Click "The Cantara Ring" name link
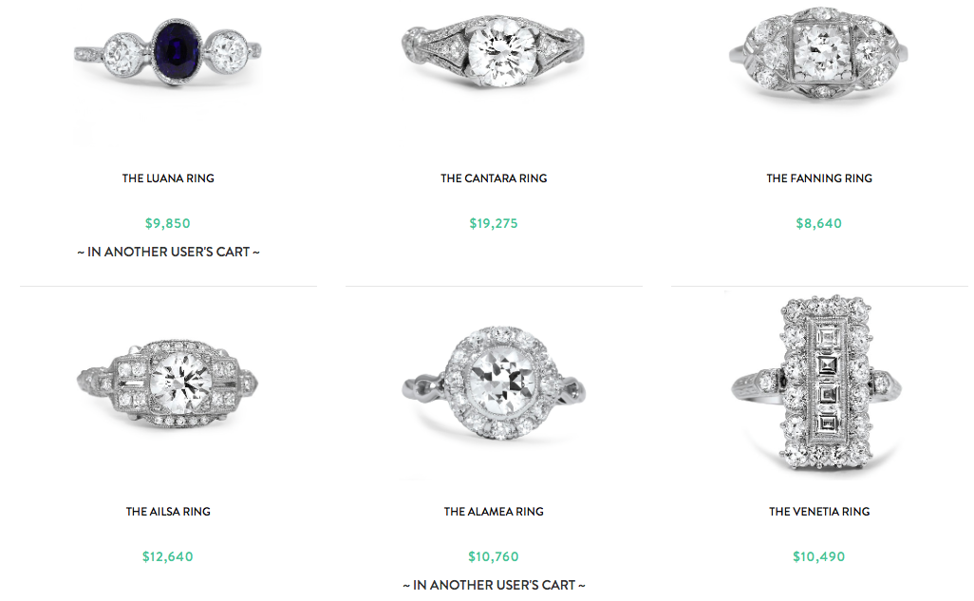Screen dimensions: 974x601 (x=494, y=178)
